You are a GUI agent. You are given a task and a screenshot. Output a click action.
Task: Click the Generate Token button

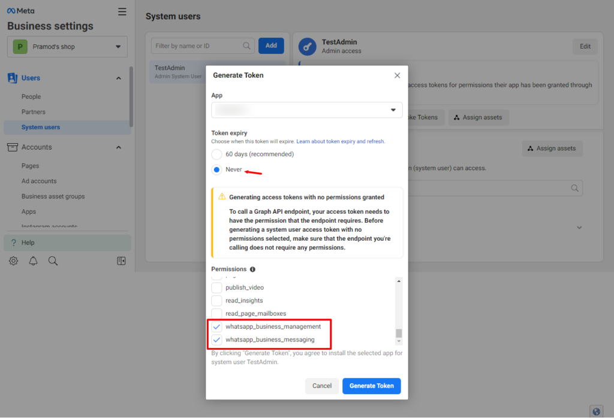[x=371, y=386]
